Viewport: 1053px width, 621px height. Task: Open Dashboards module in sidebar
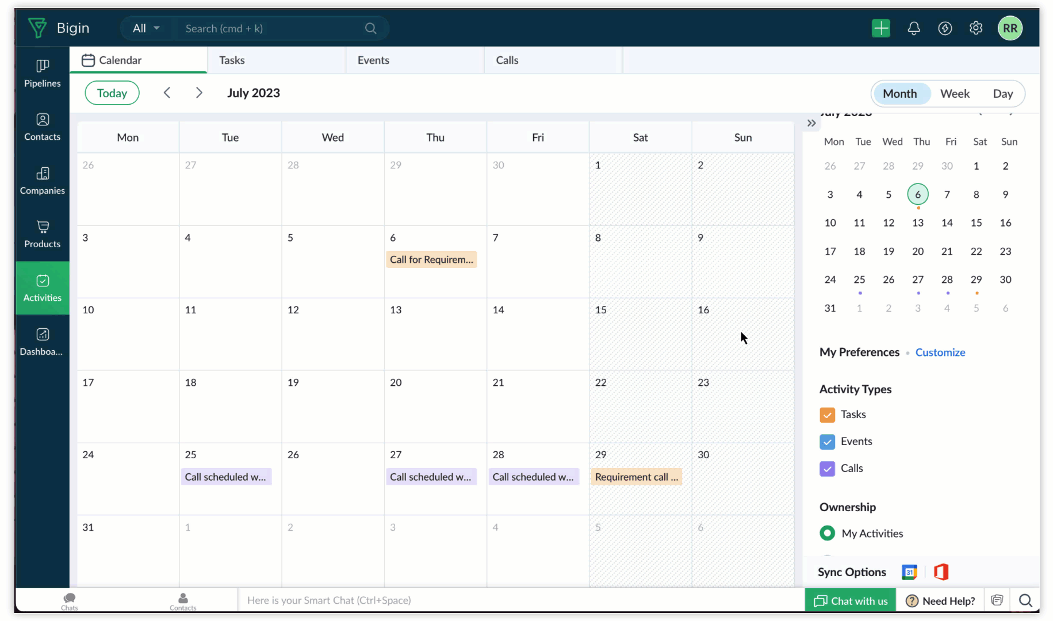coord(42,342)
